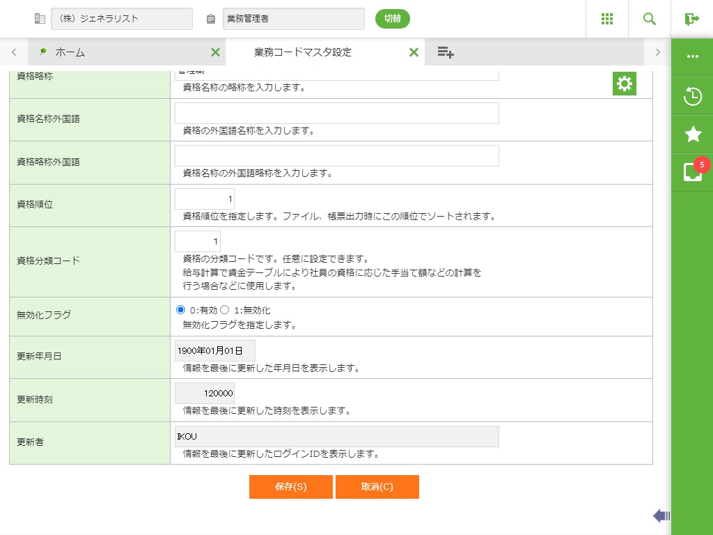This screenshot has height=535, width=713.
Task: Click the 資格名称外国語 input field
Action: [336, 114]
